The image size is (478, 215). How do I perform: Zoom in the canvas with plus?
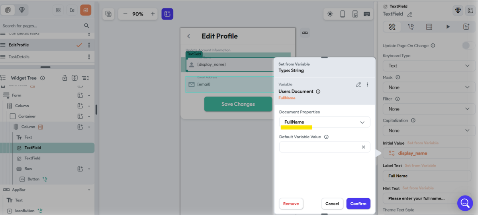(153, 14)
